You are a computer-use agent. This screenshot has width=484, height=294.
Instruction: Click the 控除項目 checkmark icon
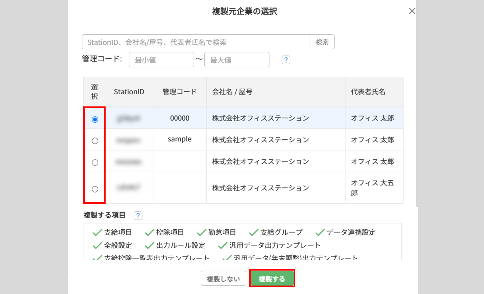[149, 233]
